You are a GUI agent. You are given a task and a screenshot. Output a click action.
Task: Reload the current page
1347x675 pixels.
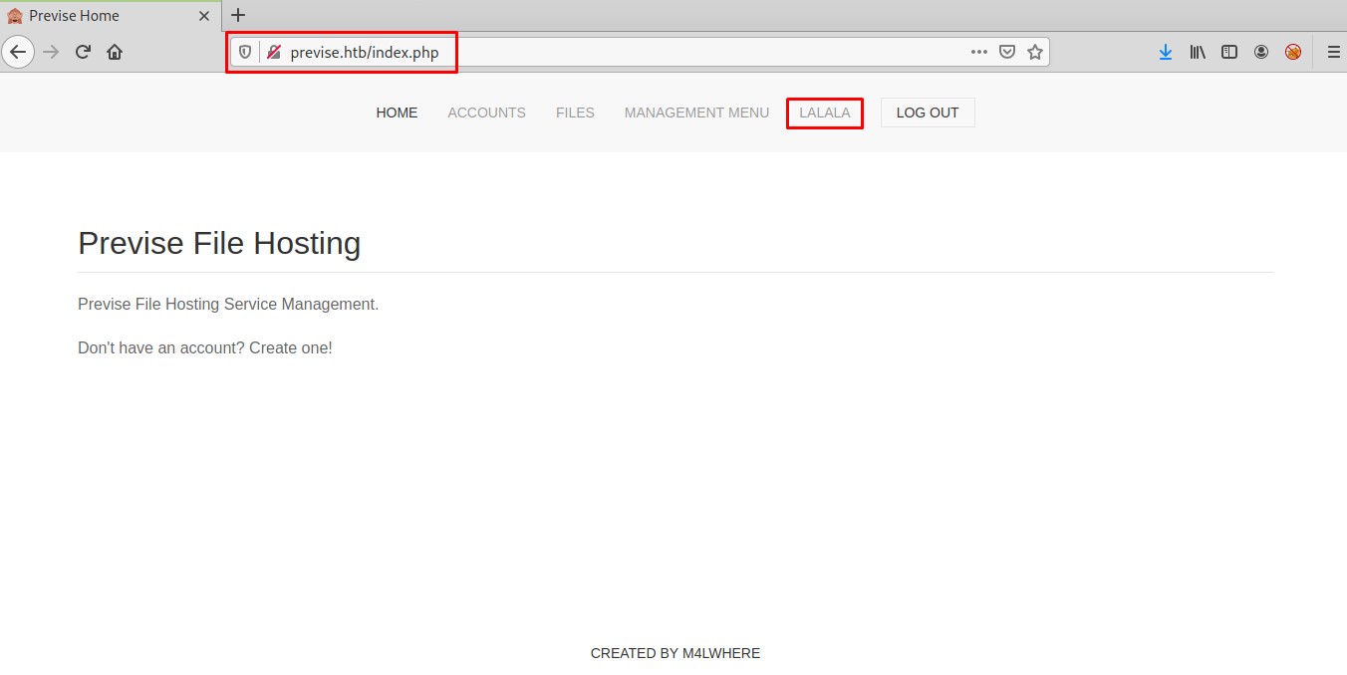coord(84,52)
